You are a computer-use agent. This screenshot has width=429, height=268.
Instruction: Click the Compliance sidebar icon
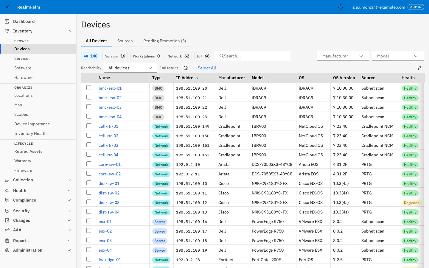click(7, 200)
